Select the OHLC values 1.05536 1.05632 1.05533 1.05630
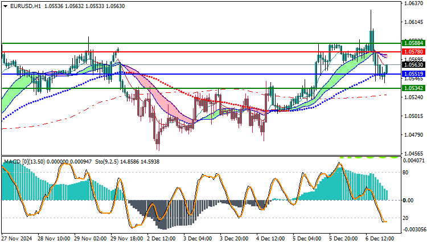Screen dimensions: 427x245 (x=84, y=6)
